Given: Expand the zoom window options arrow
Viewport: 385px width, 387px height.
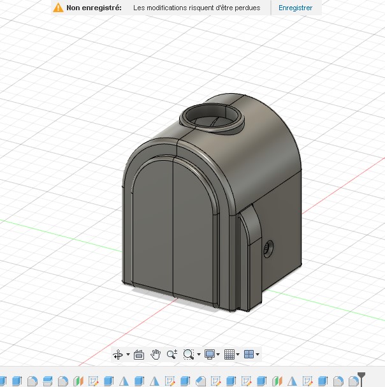Looking at the screenshot, I should [199, 354].
